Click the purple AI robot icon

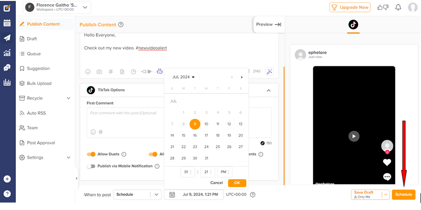(160, 71)
